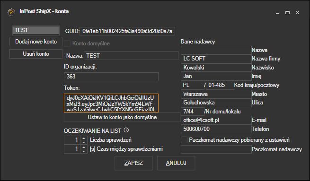Click the Kod kraju/pocztowy label
The image size is (310, 181).
(257, 85)
